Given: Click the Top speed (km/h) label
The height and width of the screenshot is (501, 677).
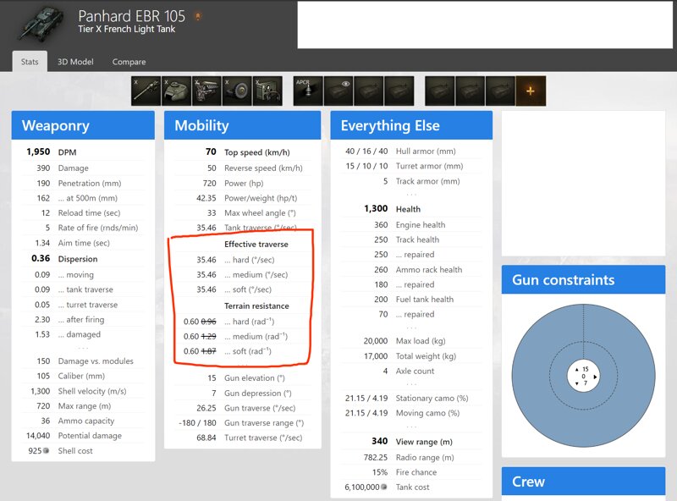Looking at the screenshot, I should (257, 152).
